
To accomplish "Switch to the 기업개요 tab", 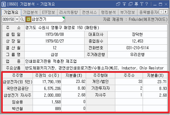I will point(11,12).
